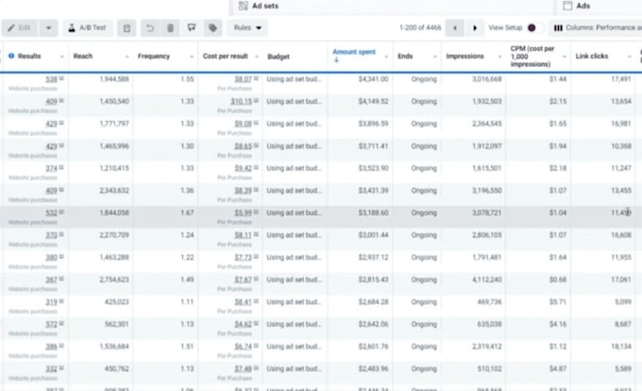
Task: Click small icon next to 538 result
Action: pyautogui.click(x=61, y=78)
